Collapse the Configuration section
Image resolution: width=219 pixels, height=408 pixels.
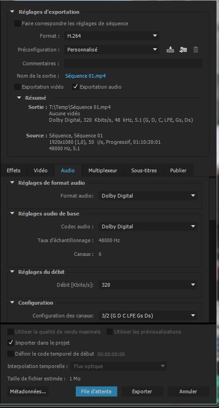point(12,303)
